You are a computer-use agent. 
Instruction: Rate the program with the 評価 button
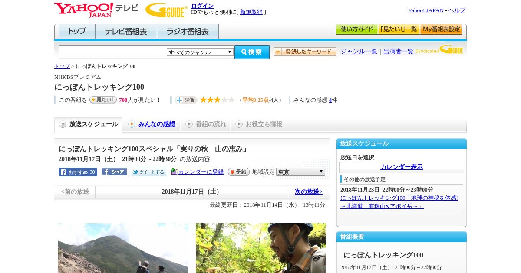[x=186, y=100]
